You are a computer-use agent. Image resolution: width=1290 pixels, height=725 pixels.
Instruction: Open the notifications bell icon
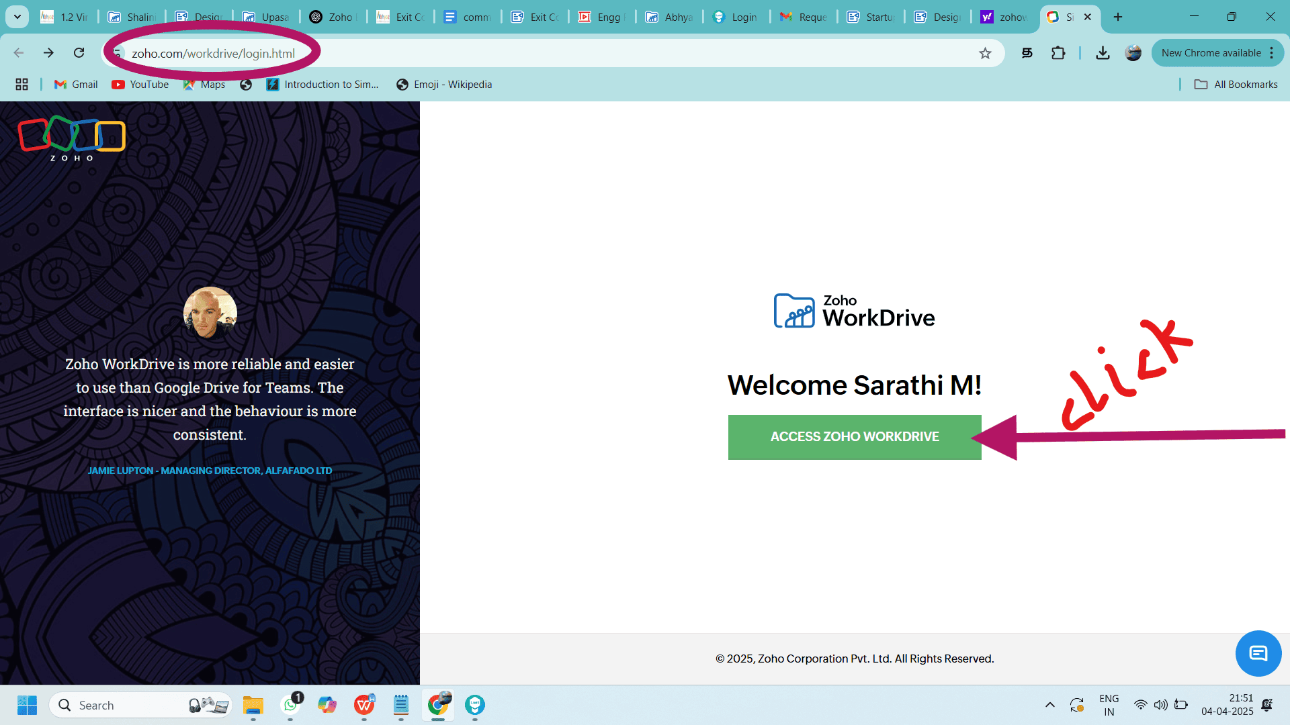[1266, 705]
